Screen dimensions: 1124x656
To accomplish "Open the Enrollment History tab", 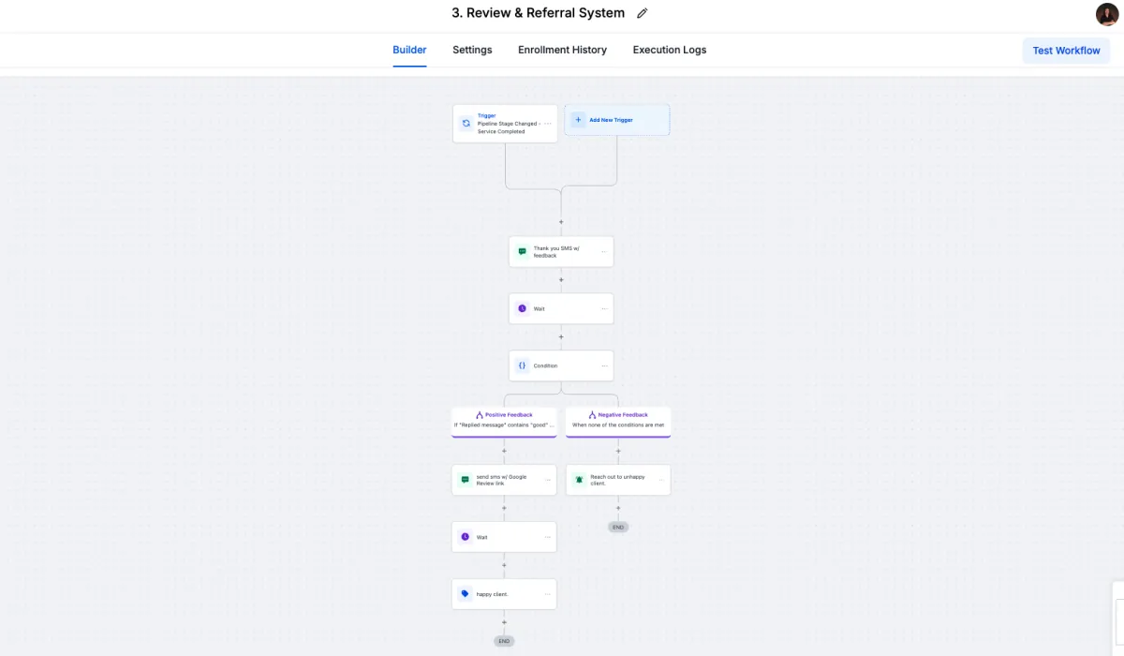I will click(x=562, y=50).
